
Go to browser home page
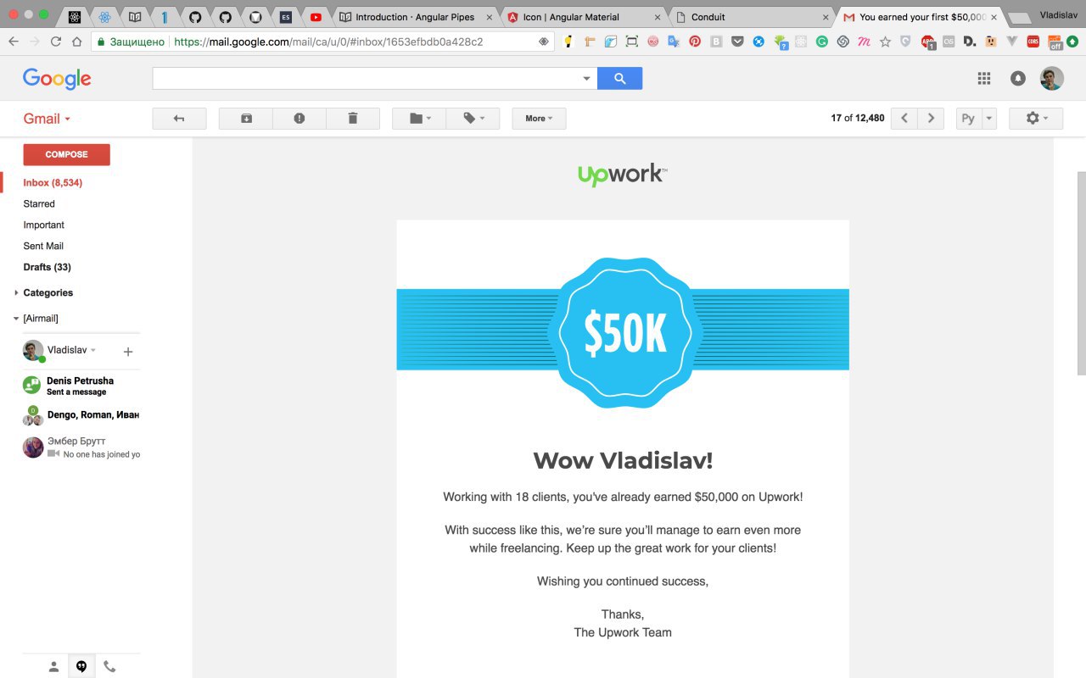coord(76,42)
